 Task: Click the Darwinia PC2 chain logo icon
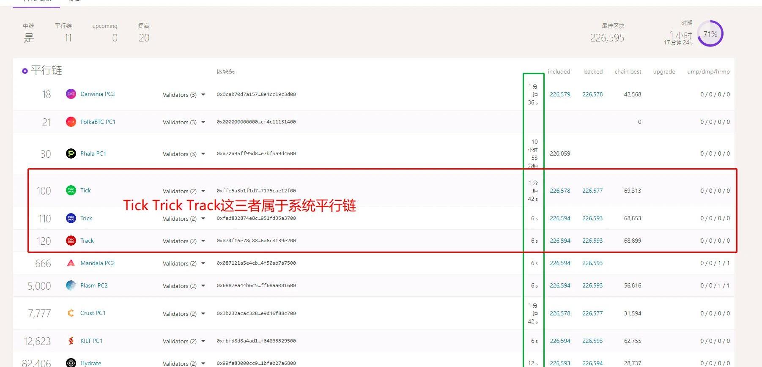(71, 94)
